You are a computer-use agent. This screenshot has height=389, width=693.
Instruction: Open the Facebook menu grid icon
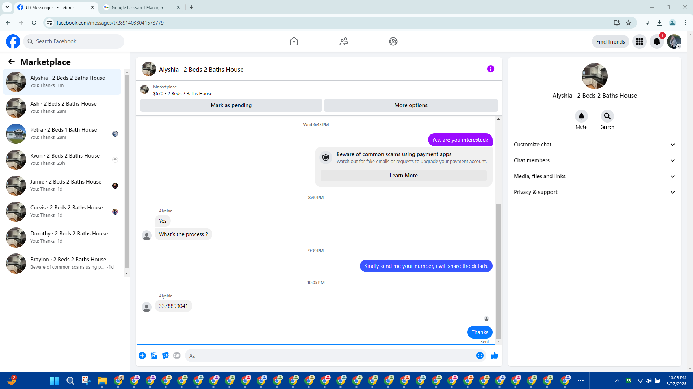tap(640, 41)
